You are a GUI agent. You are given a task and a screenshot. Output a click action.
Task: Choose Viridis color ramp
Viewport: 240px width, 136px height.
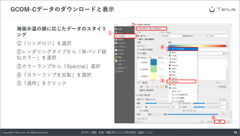click(183, 88)
